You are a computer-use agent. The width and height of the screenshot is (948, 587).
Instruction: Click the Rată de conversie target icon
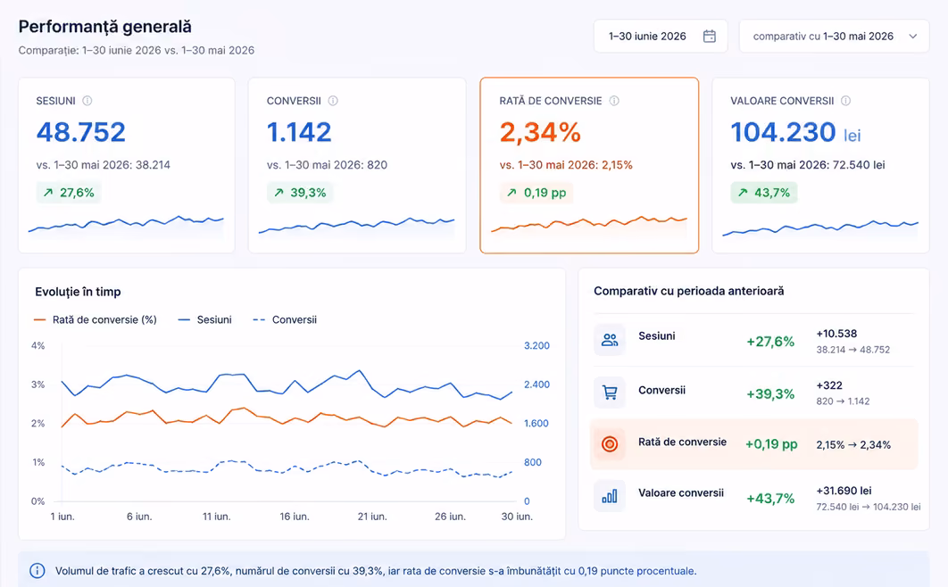pos(610,444)
